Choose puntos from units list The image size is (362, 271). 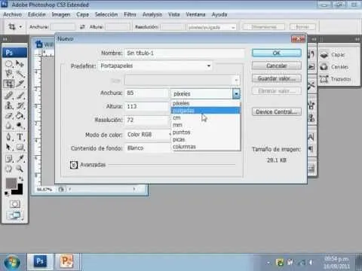[x=206, y=132]
